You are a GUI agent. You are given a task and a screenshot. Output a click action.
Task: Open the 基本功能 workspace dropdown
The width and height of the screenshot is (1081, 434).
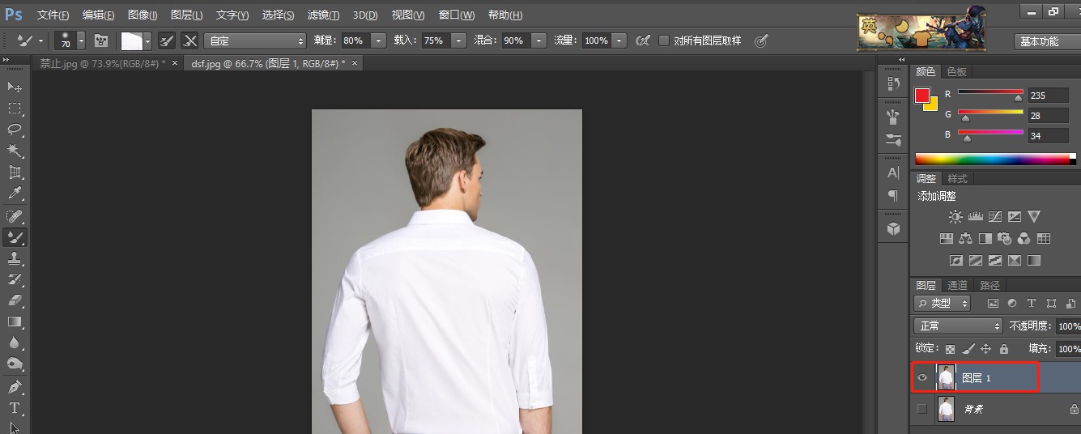(x=1047, y=41)
